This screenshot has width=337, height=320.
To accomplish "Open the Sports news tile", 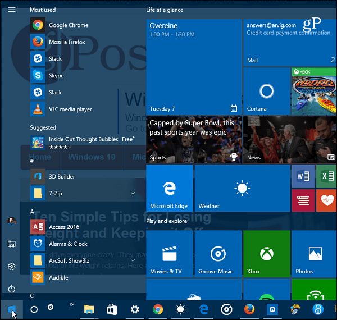I will 194,140.
